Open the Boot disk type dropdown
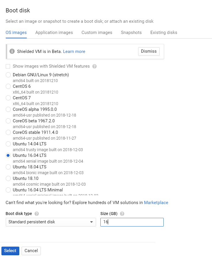Screen dimensions: 212x257 point(51,222)
